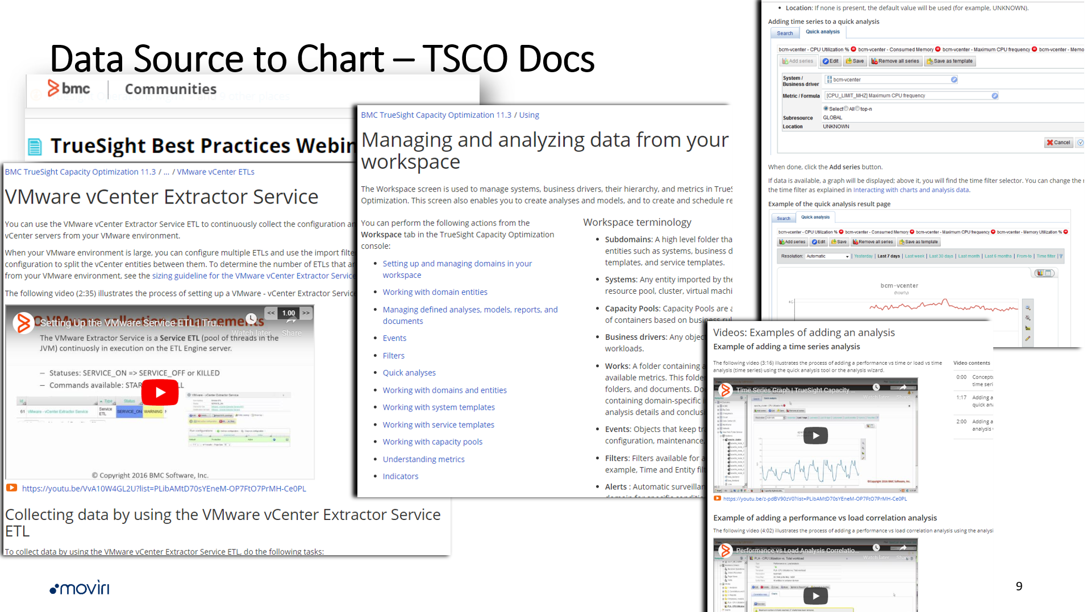
Task: Click the edit icon in System / Business driver field
Action: click(954, 80)
